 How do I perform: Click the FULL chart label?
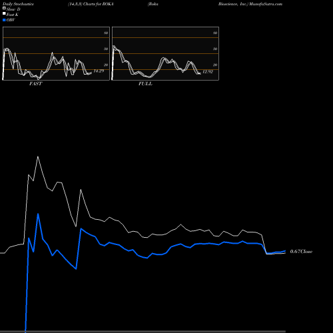pyautogui.click(x=145, y=84)
